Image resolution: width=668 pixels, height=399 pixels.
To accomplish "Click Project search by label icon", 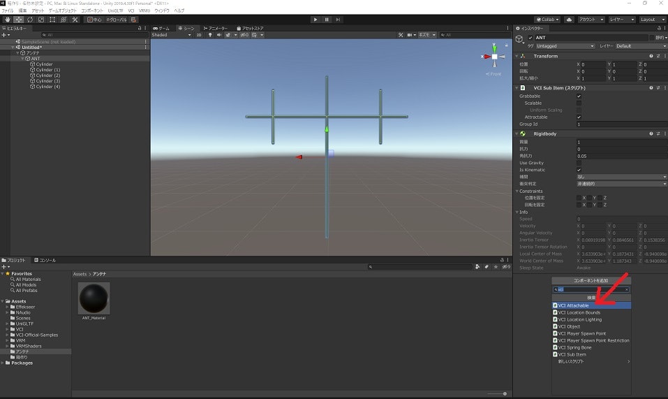I will [x=487, y=267].
